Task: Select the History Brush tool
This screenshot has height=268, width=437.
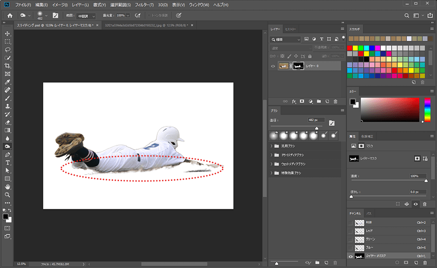Action: [x=7, y=114]
